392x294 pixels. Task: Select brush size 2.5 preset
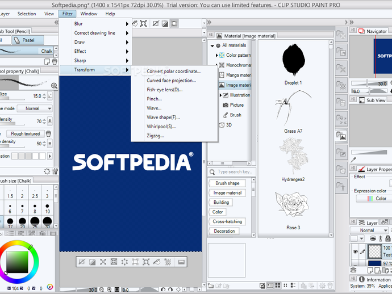tap(35, 193)
